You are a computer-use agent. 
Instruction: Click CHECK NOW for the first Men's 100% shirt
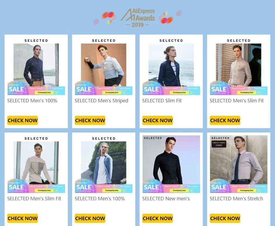tap(22, 120)
